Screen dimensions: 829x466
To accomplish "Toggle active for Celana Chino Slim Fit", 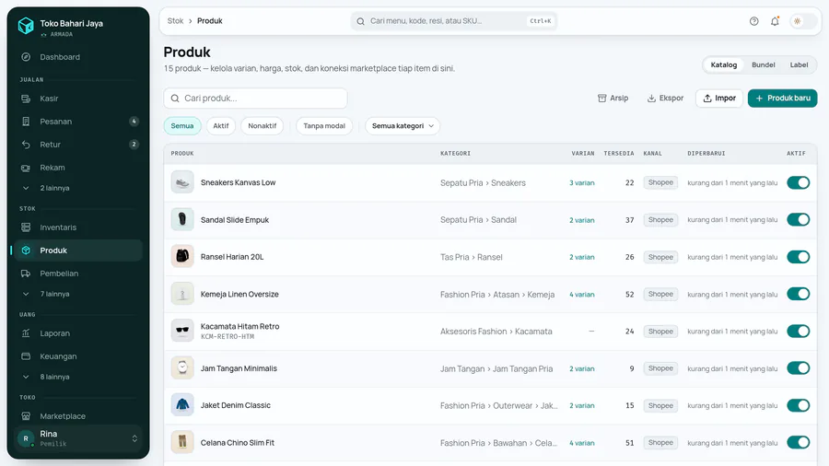I will coord(798,443).
